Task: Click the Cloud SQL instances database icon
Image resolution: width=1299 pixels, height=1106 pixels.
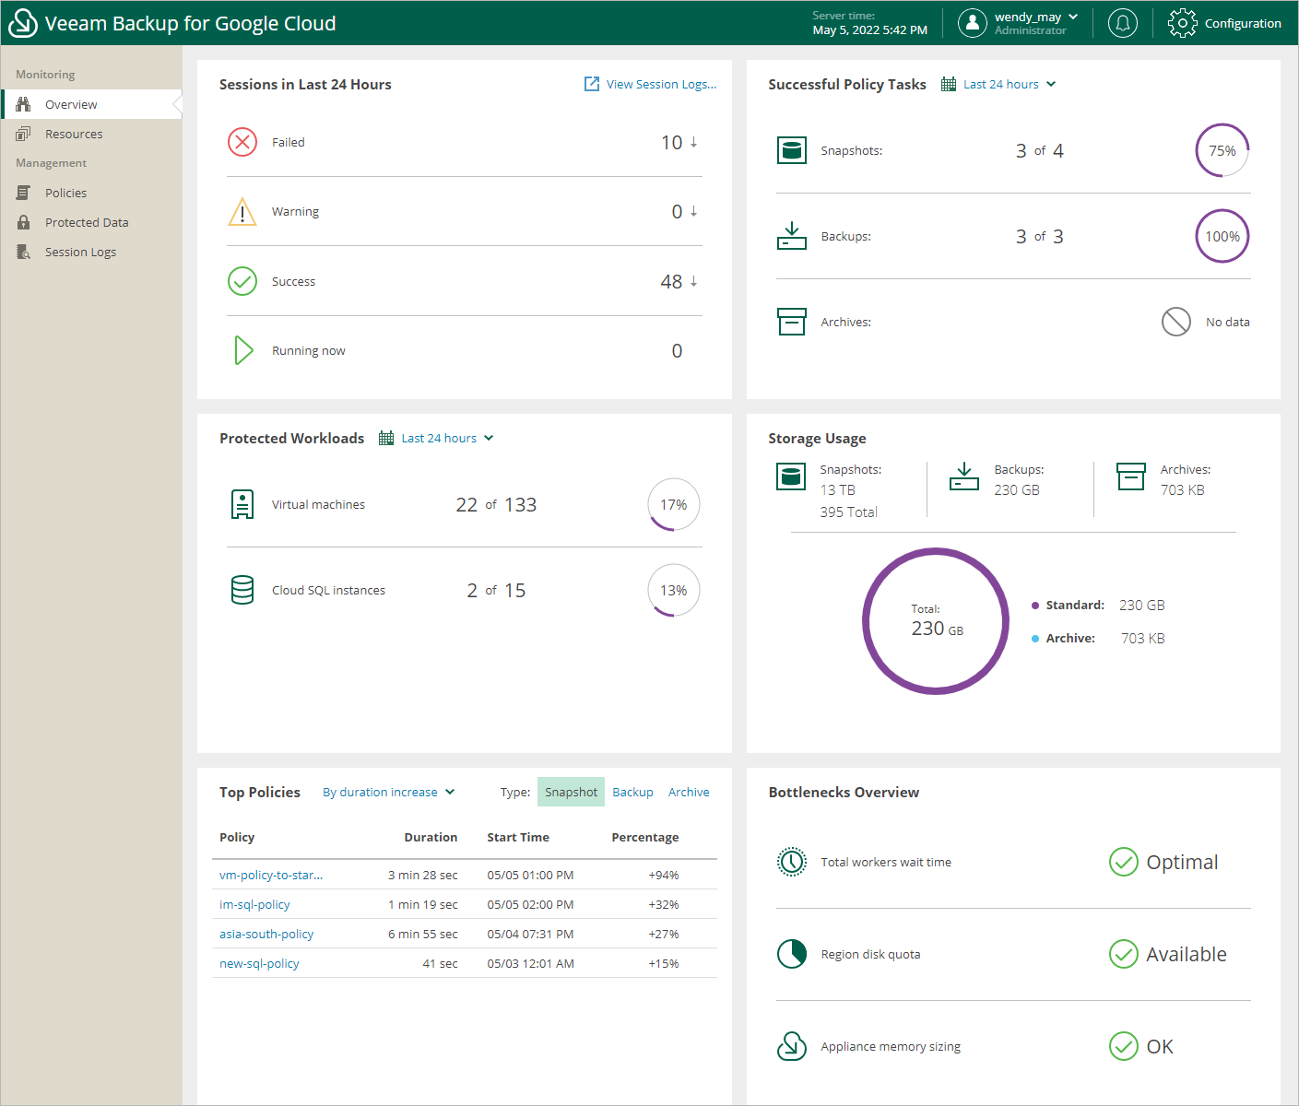Action: click(x=242, y=590)
